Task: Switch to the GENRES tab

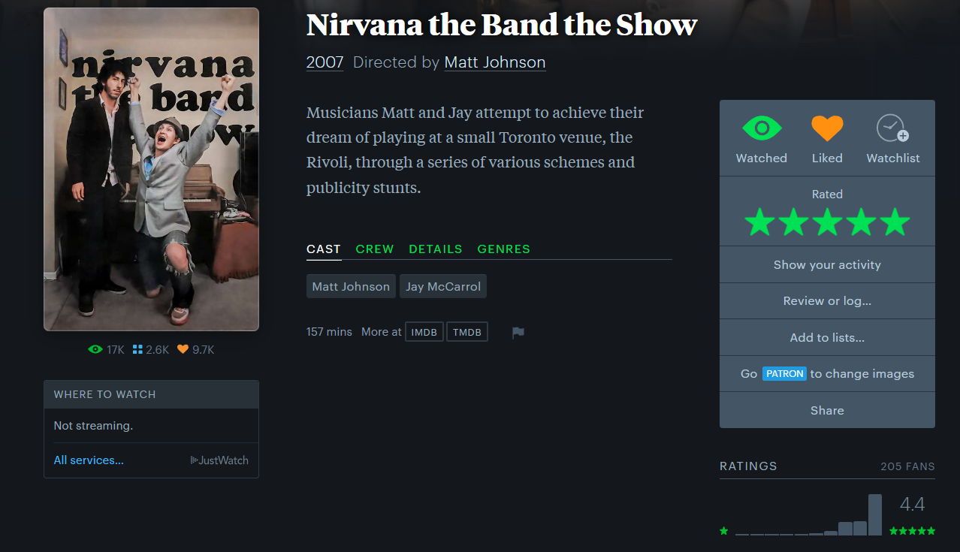Action: tap(504, 249)
